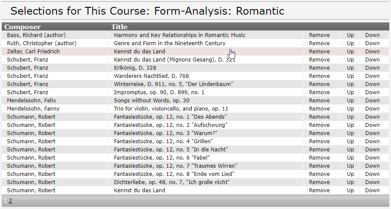Screen dimensions: 391x209
Task: Remove Genre and Form in the Nineteenth Century
Action: coord(319,43)
